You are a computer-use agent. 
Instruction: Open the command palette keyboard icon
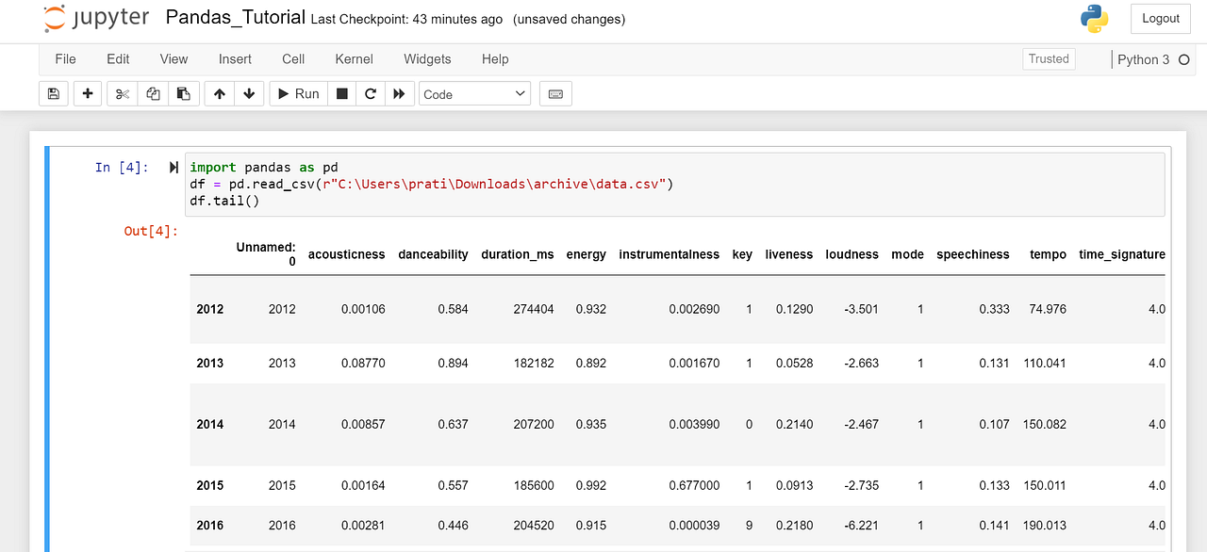(x=554, y=93)
